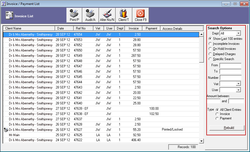The height and width of the screenshot is (152, 250).
Task: Click the Rebuild button
Action: (227, 128)
